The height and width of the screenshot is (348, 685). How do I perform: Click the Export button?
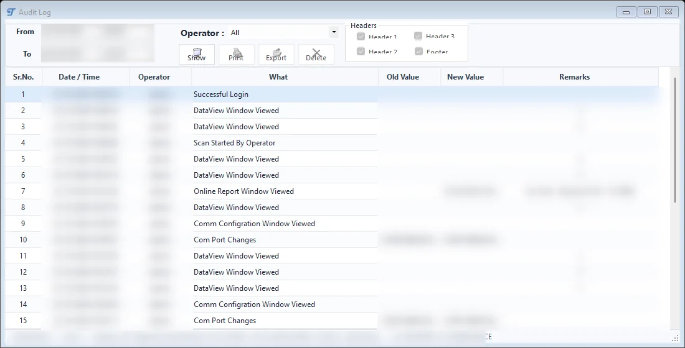[x=276, y=54]
